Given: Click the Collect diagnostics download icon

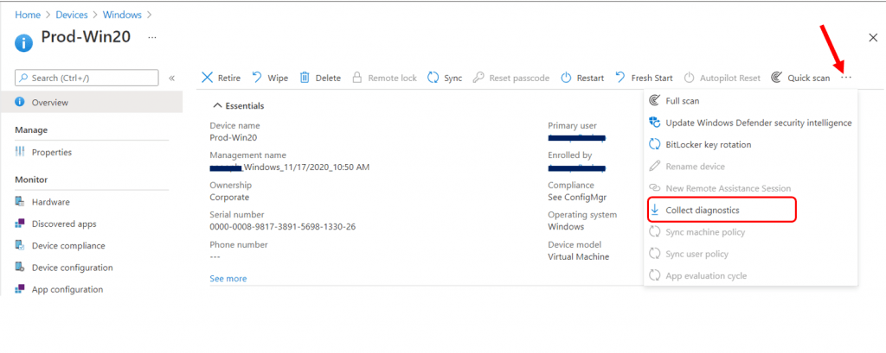Looking at the screenshot, I should [x=655, y=210].
